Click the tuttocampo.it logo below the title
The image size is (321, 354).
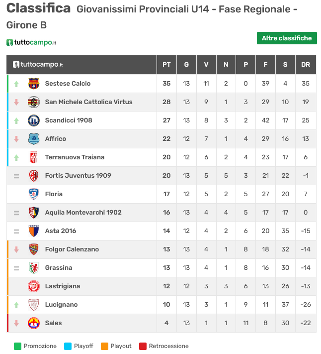(31, 42)
